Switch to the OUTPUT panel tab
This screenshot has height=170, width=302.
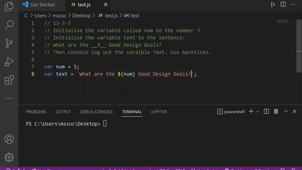[x=63, y=112]
